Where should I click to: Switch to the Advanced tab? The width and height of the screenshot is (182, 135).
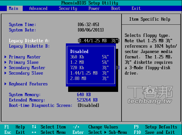click(x=38, y=8)
